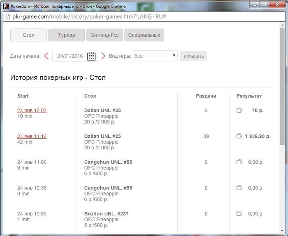This screenshot has width=288, height=236.
Task: Click the Стол column header
Action: pos(90,96)
